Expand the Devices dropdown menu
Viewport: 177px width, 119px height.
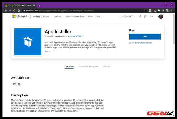[47, 17]
